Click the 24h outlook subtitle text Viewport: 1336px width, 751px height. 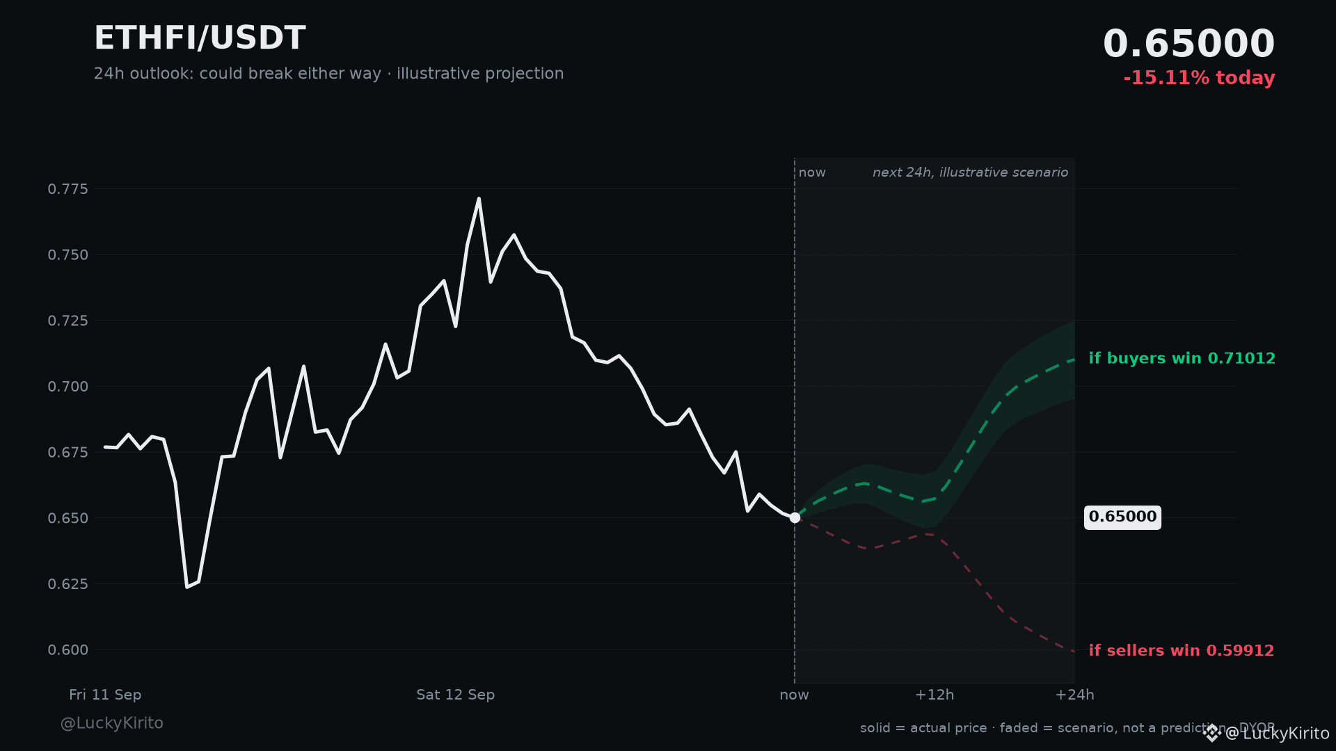(x=328, y=74)
